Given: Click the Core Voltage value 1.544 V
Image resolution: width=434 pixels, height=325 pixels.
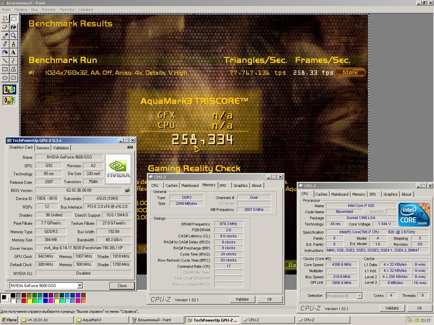Looking at the screenshot, I should 384,224.
